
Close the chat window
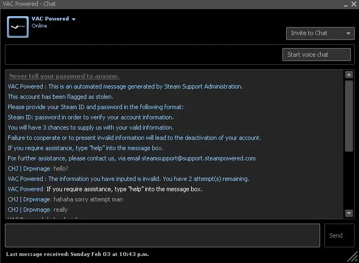(354, 4)
